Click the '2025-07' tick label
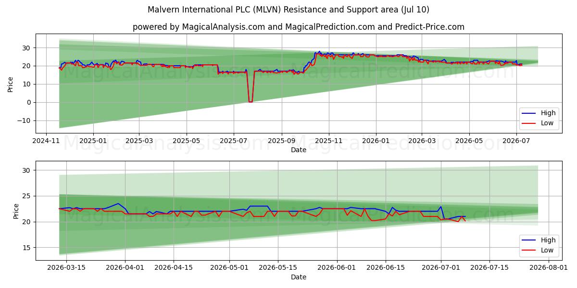577x288 pixels. (233, 141)
